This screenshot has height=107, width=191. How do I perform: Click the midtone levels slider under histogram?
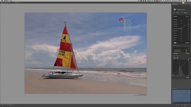181,76
